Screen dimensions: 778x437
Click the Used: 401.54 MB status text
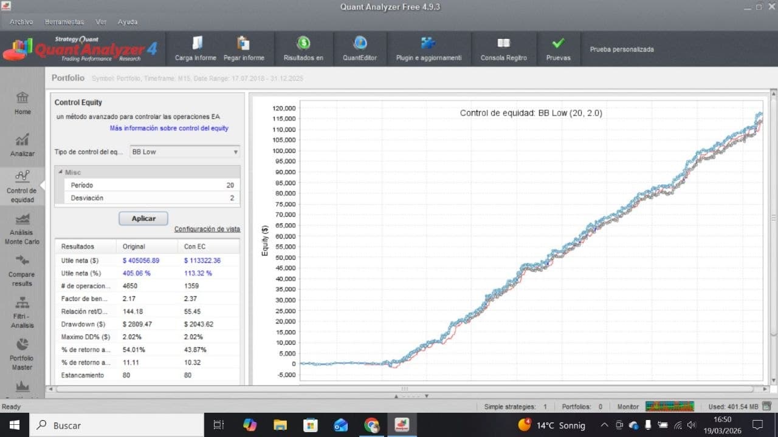click(733, 407)
